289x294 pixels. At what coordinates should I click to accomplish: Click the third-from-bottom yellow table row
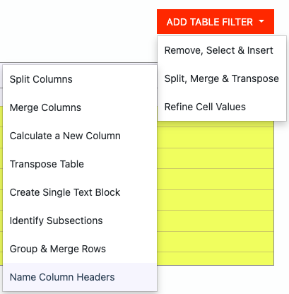pos(216,220)
